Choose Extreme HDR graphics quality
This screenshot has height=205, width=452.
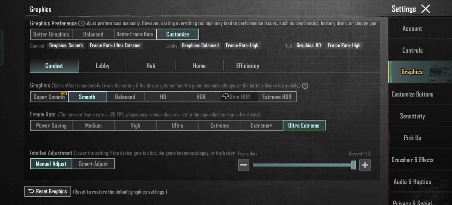click(277, 97)
